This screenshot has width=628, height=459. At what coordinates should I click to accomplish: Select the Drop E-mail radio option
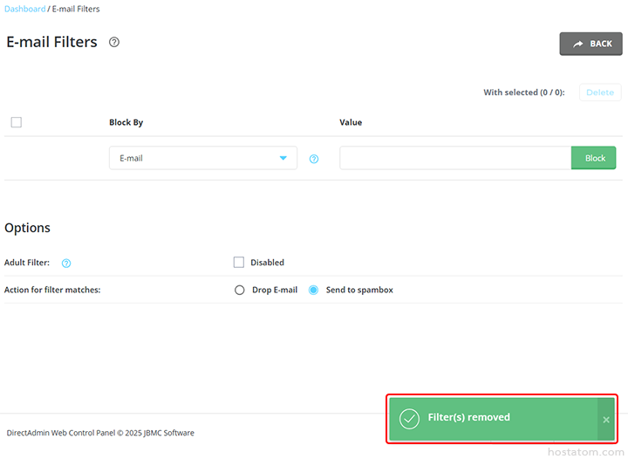coord(240,290)
